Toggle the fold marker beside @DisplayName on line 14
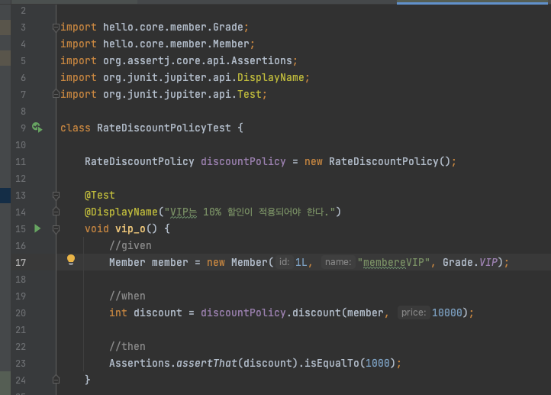The image size is (551, 395). pyautogui.click(x=56, y=212)
